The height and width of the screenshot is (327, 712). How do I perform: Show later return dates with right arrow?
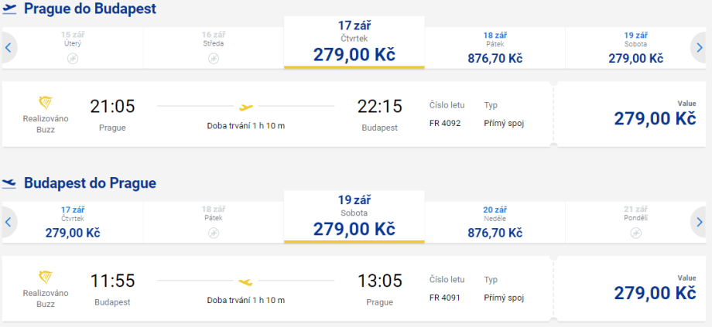pyautogui.click(x=698, y=223)
